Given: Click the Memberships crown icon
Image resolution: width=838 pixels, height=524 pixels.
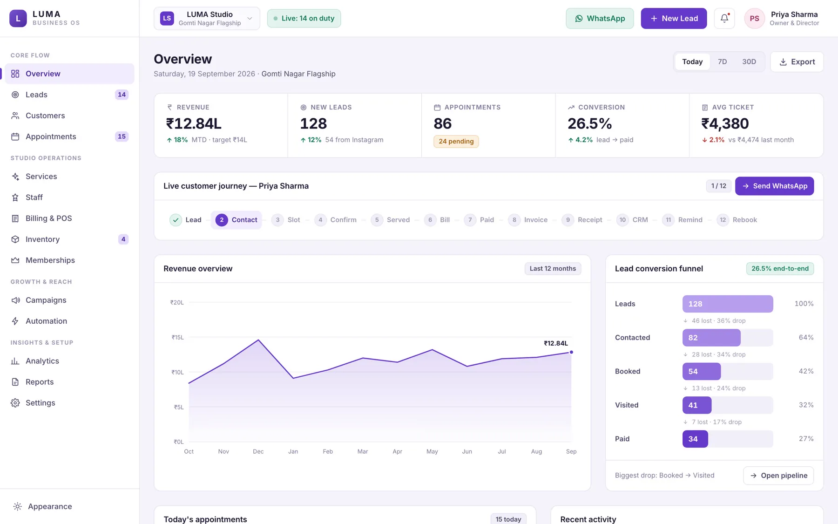Looking at the screenshot, I should 15,260.
